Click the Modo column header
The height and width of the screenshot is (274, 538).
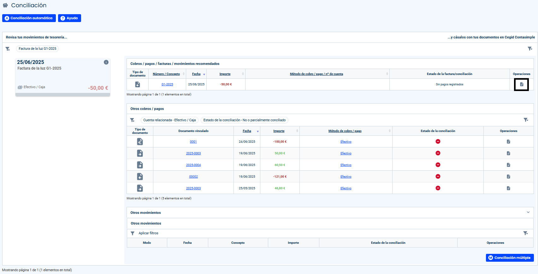[x=147, y=243]
